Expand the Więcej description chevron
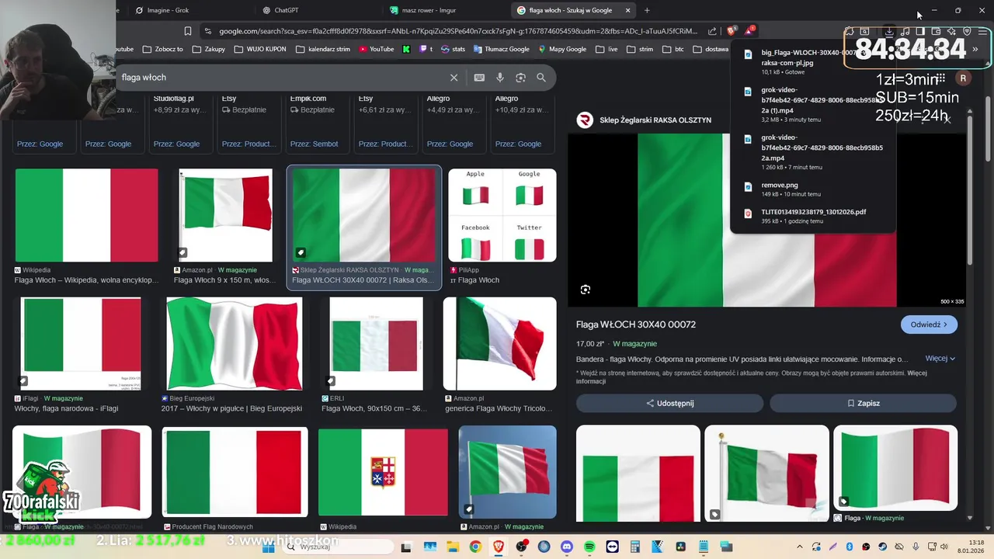The width and height of the screenshot is (994, 559). pyautogui.click(x=940, y=359)
